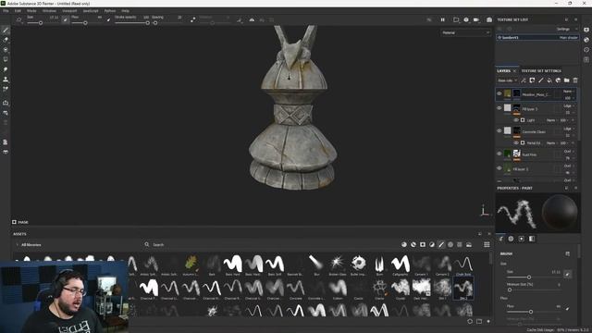Toggle visibility of the Metal Edge effect
Screen dimensions: 592x333
pyautogui.click(x=516, y=142)
